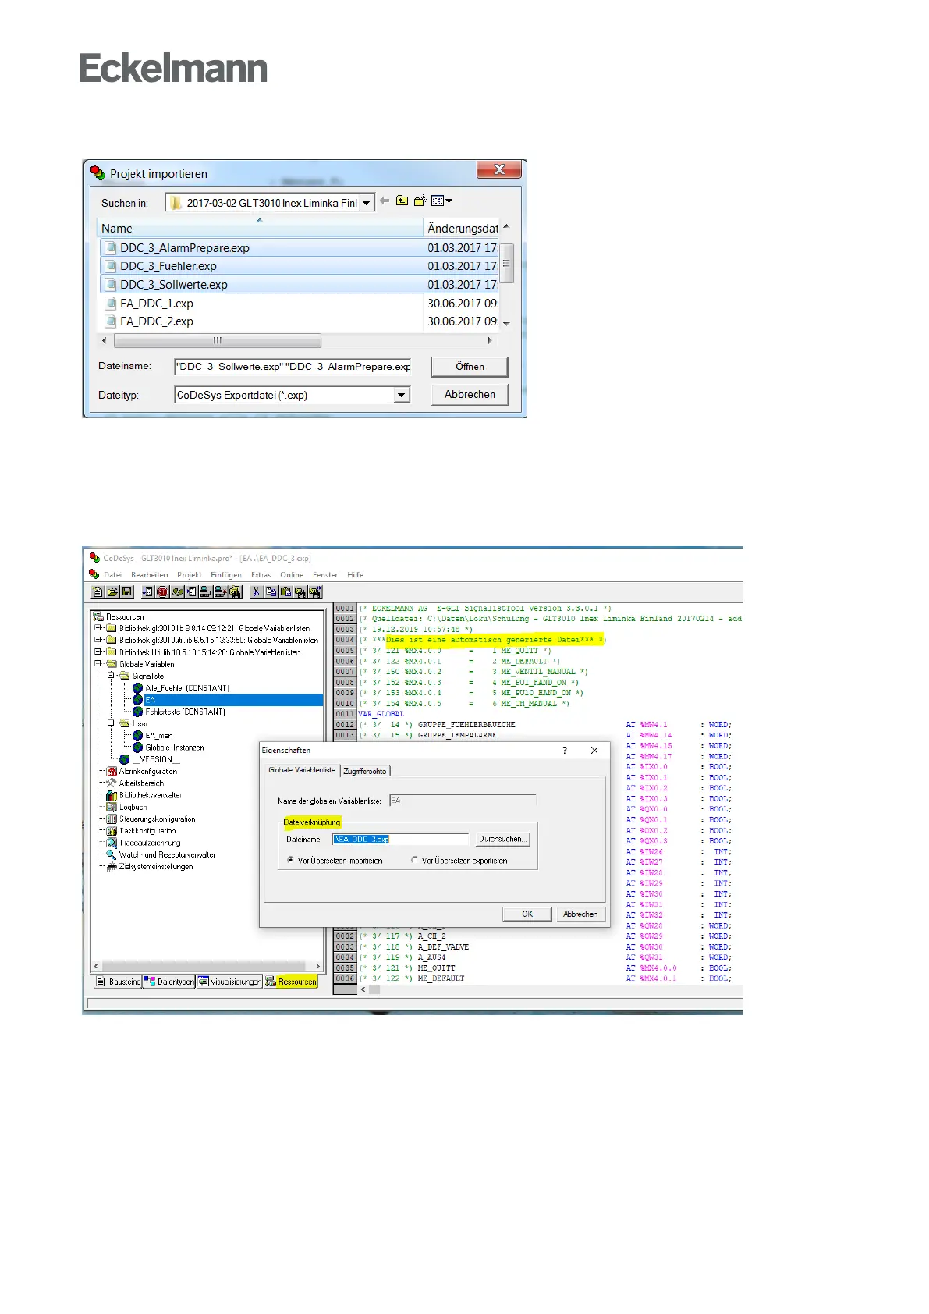Click the Copy toolbar icon in CoDeSys
Screen dimensions: 929x1314
click(271, 592)
